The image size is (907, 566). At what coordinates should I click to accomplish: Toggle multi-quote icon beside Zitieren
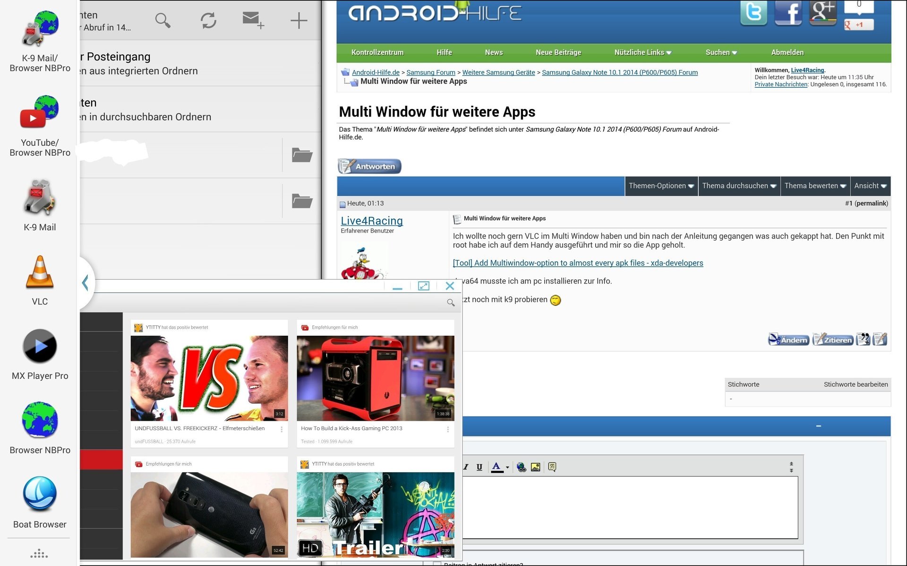[x=863, y=340]
